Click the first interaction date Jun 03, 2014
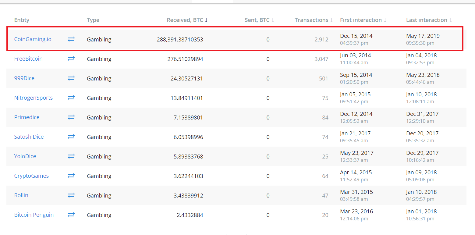475x235 pixels. (x=356, y=55)
